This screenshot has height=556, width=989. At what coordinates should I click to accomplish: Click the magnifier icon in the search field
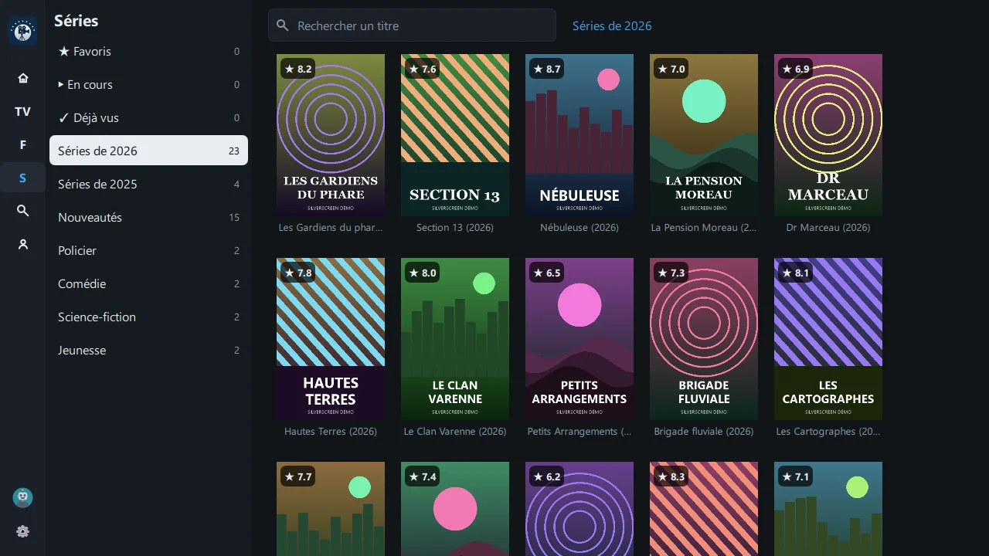(283, 25)
